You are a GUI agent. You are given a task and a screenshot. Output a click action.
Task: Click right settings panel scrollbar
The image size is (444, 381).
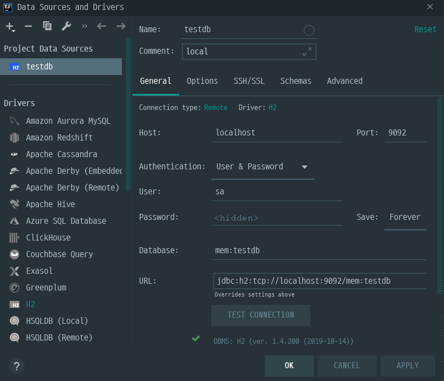click(440, 195)
